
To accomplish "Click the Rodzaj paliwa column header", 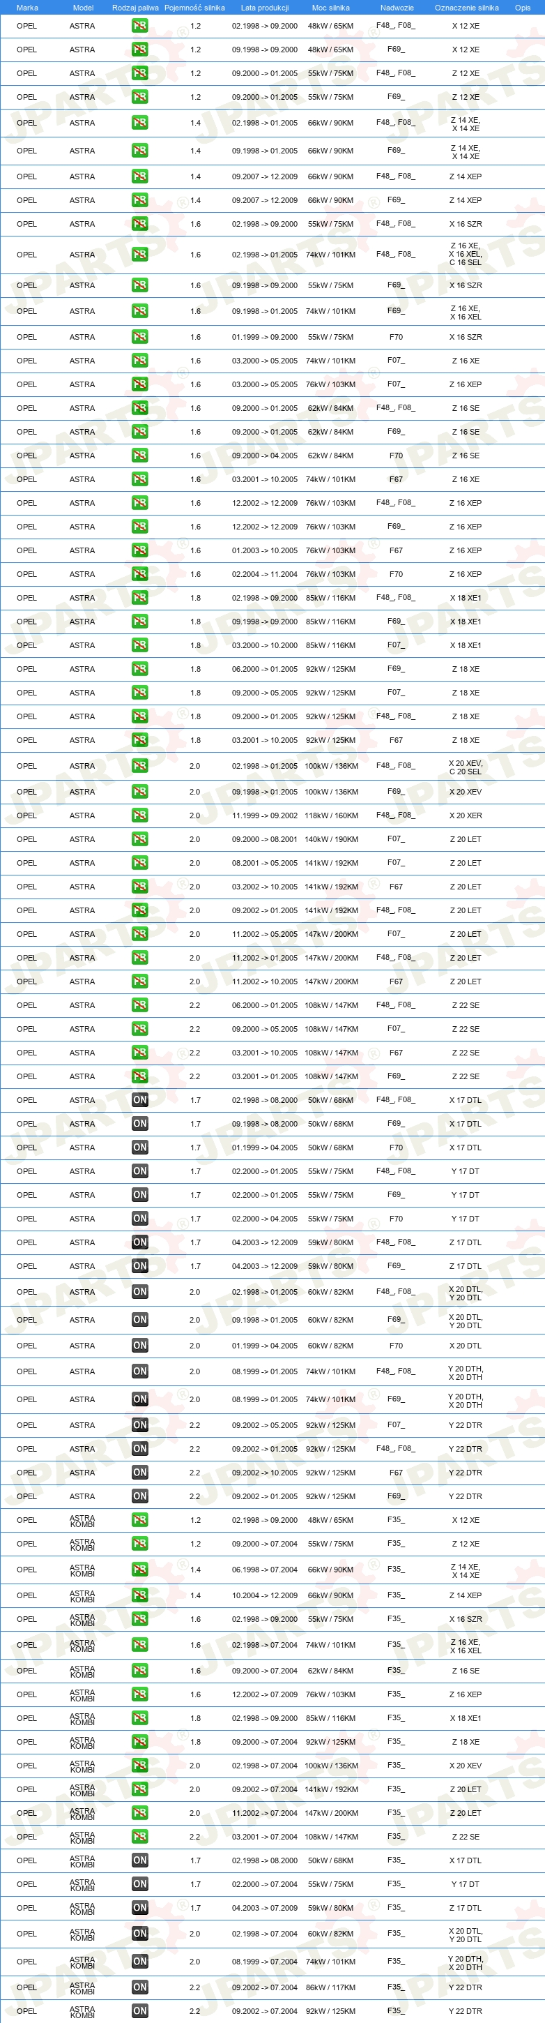I will click(x=135, y=8).
